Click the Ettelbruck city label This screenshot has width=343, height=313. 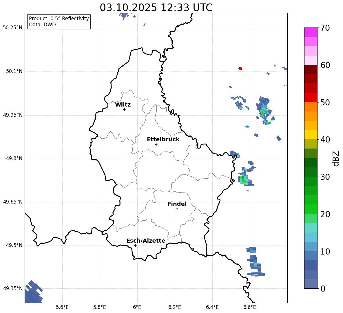coord(163,140)
